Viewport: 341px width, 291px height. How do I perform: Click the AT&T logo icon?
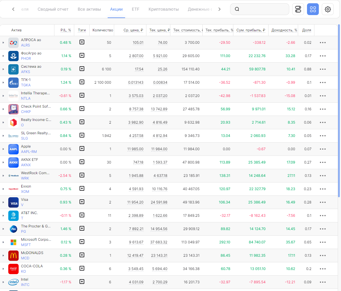(13, 216)
